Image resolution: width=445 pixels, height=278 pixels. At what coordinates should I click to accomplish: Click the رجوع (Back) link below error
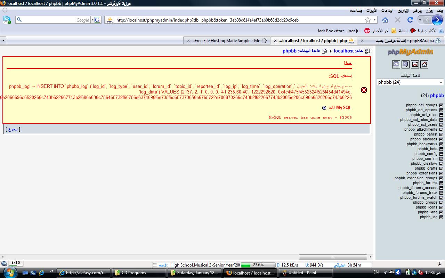[x=13, y=129]
